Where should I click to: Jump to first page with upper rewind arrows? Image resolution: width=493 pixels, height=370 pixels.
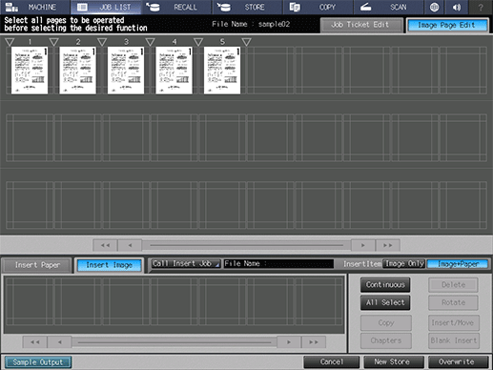tap(105, 245)
